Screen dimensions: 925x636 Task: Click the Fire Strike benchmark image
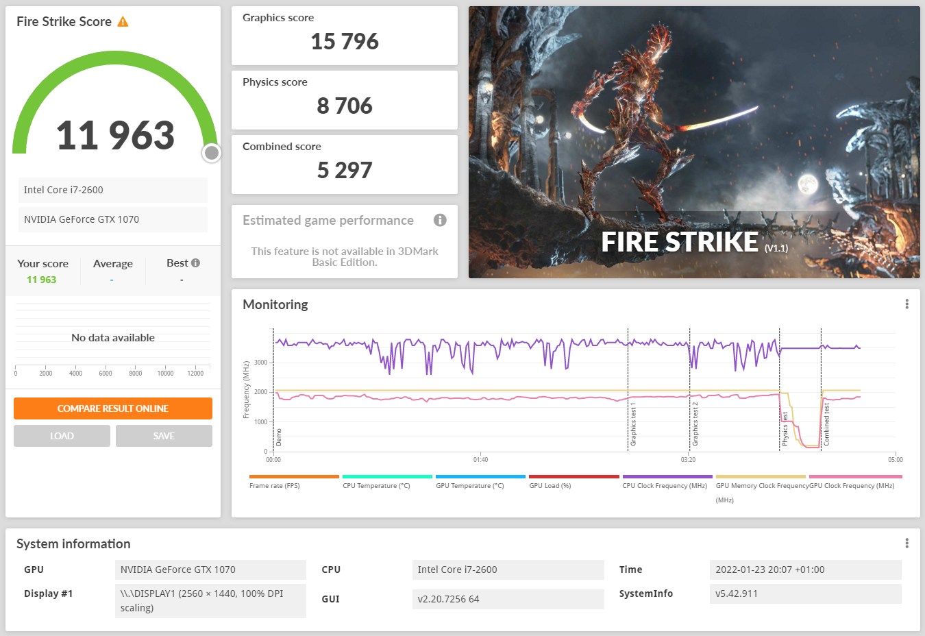pos(694,142)
